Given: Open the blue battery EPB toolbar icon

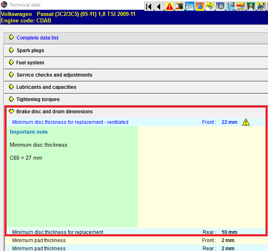Looking at the screenshot, I should click(x=261, y=7).
